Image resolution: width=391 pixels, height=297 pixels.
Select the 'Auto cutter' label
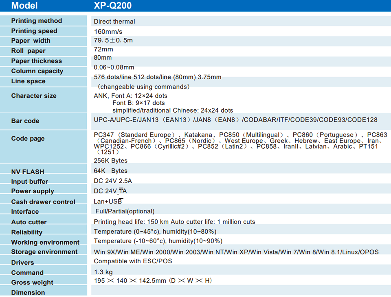pos(29,222)
